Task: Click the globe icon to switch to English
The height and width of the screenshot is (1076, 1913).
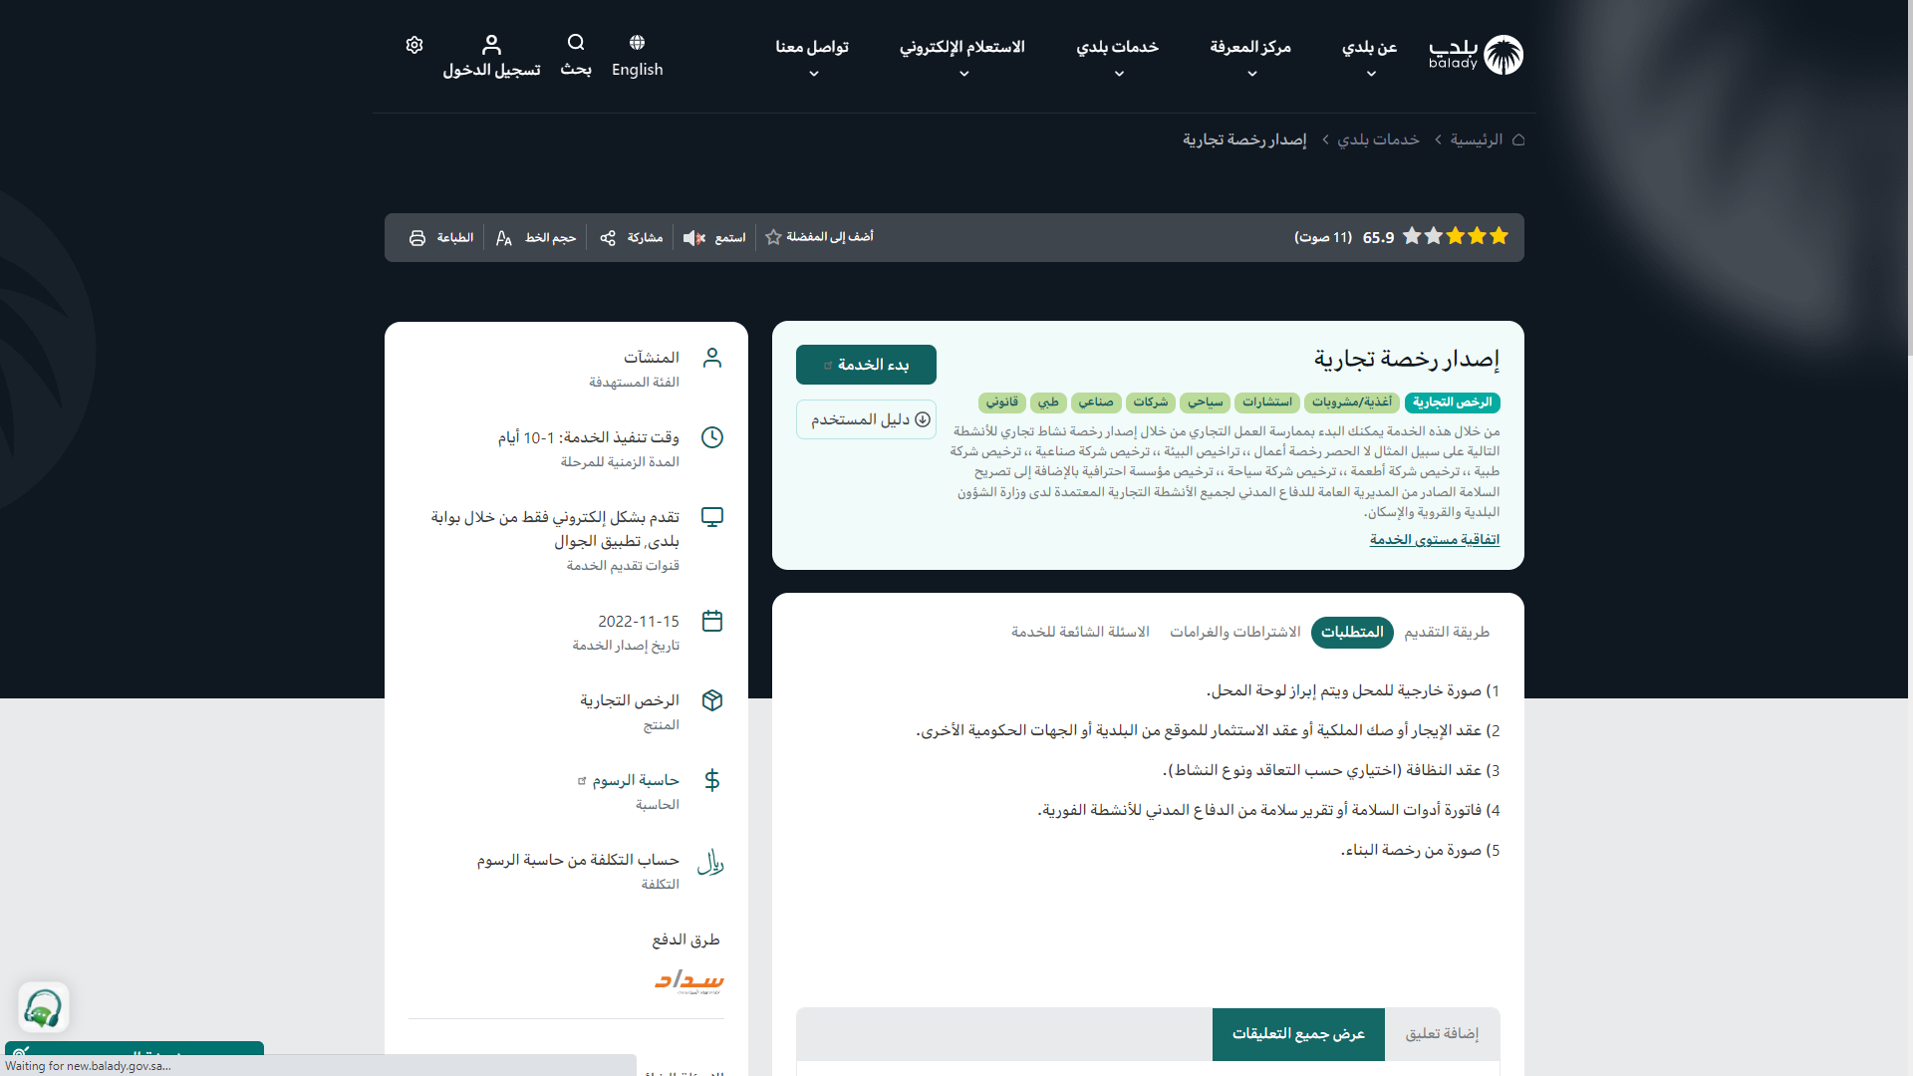Action: click(x=637, y=43)
